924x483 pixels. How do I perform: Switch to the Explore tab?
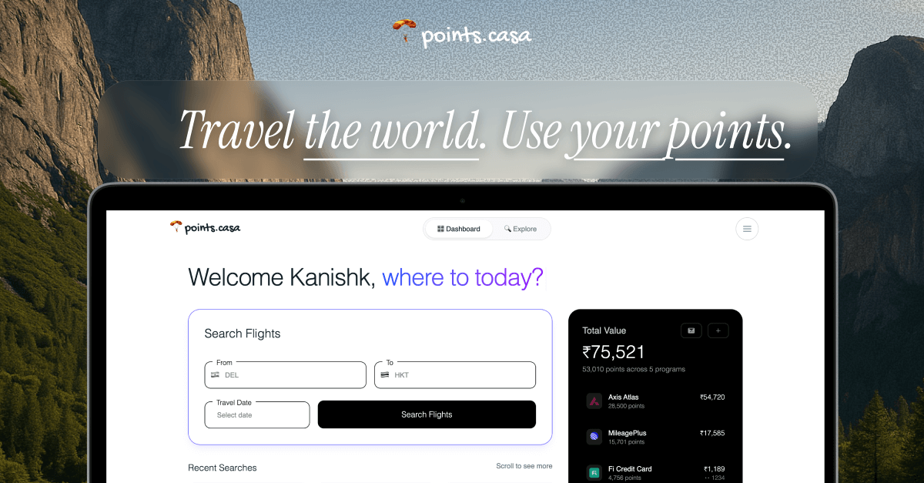522,229
